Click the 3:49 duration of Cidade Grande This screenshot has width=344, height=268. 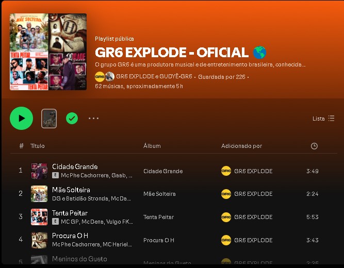point(313,171)
